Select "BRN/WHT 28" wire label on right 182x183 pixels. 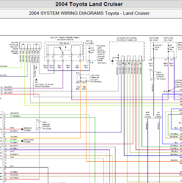coord(176,137)
